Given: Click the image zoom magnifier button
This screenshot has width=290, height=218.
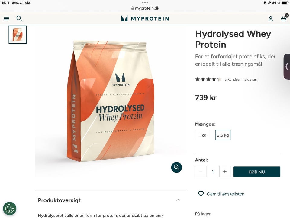Looking at the screenshot, I should pyautogui.click(x=176, y=167).
